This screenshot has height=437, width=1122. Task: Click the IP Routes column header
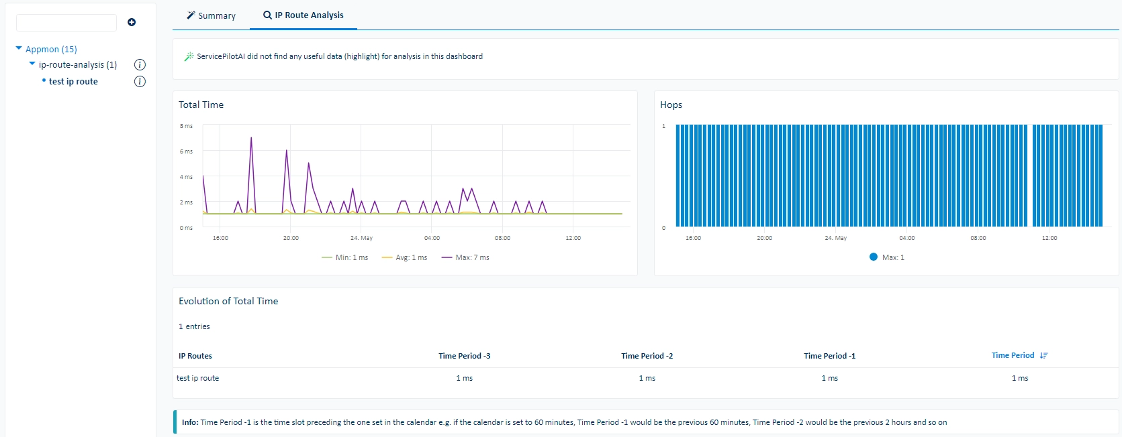[195, 356]
